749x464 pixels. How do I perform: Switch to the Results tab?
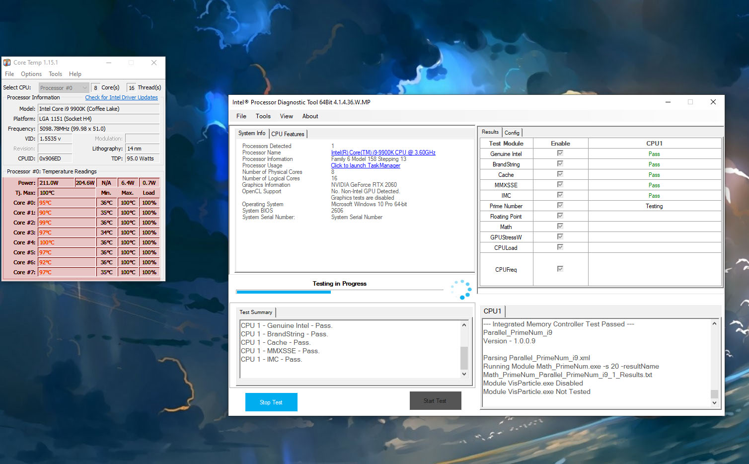490,132
